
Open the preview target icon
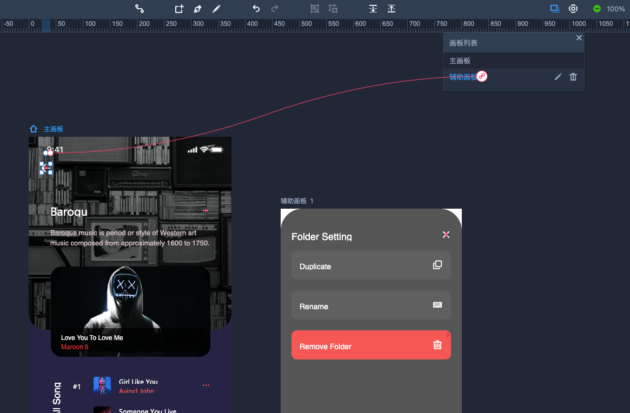coord(573,9)
